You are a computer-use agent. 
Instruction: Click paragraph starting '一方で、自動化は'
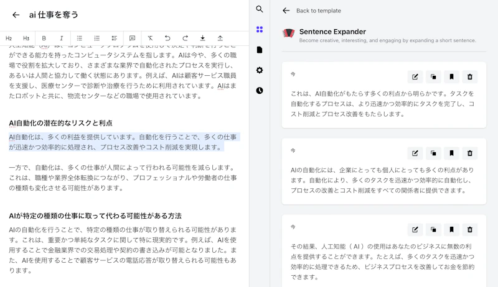[x=123, y=178]
